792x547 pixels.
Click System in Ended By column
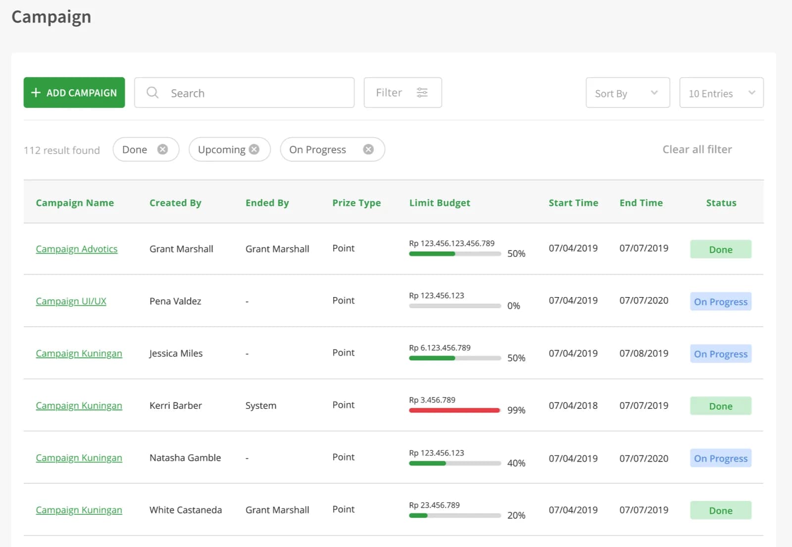pyautogui.click(x=261, y=405)
